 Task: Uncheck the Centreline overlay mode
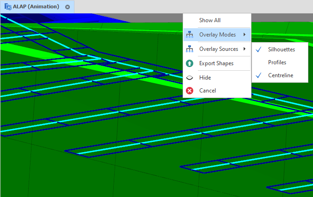[280, 75]
